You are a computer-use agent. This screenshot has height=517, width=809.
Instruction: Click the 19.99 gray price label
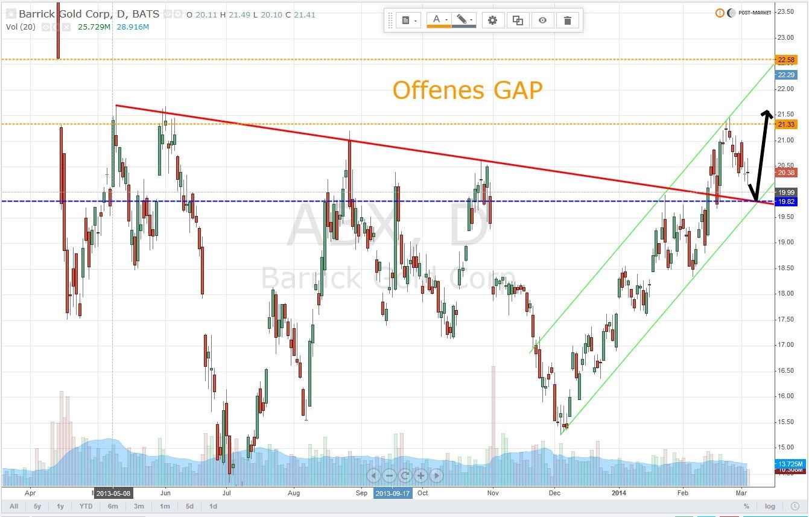787,192
